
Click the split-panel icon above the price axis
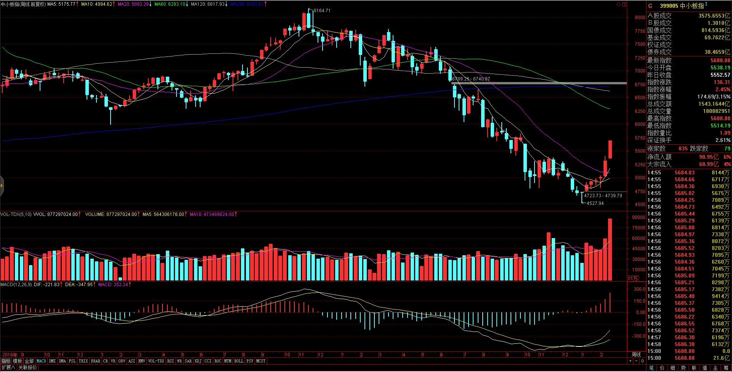point(624,5)
